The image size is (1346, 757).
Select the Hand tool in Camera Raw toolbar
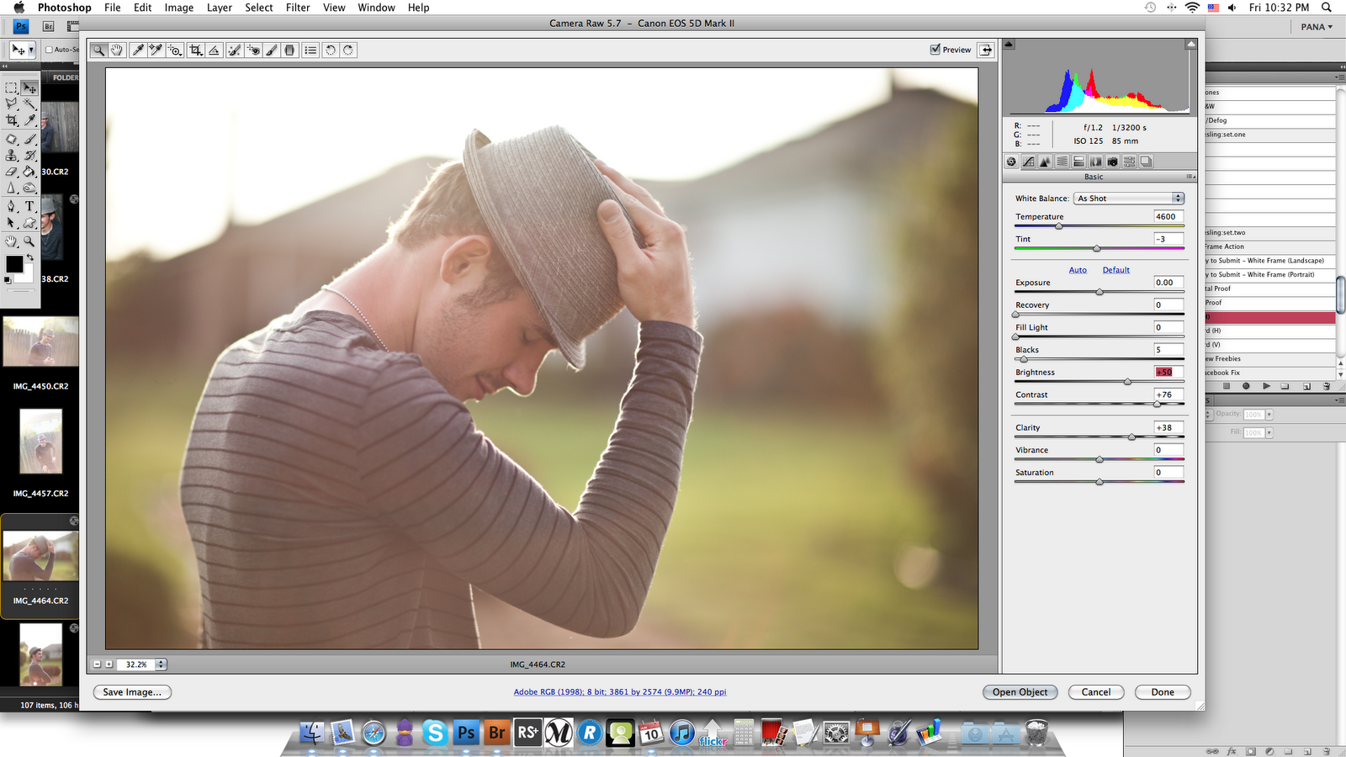(117, 50)
